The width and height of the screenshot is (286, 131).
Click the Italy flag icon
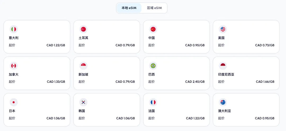pos(14,29)
